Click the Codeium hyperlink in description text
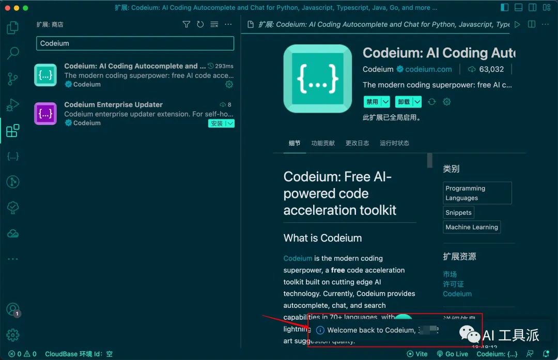The height and width of the screenshot is (360, 558). (298, 258)
